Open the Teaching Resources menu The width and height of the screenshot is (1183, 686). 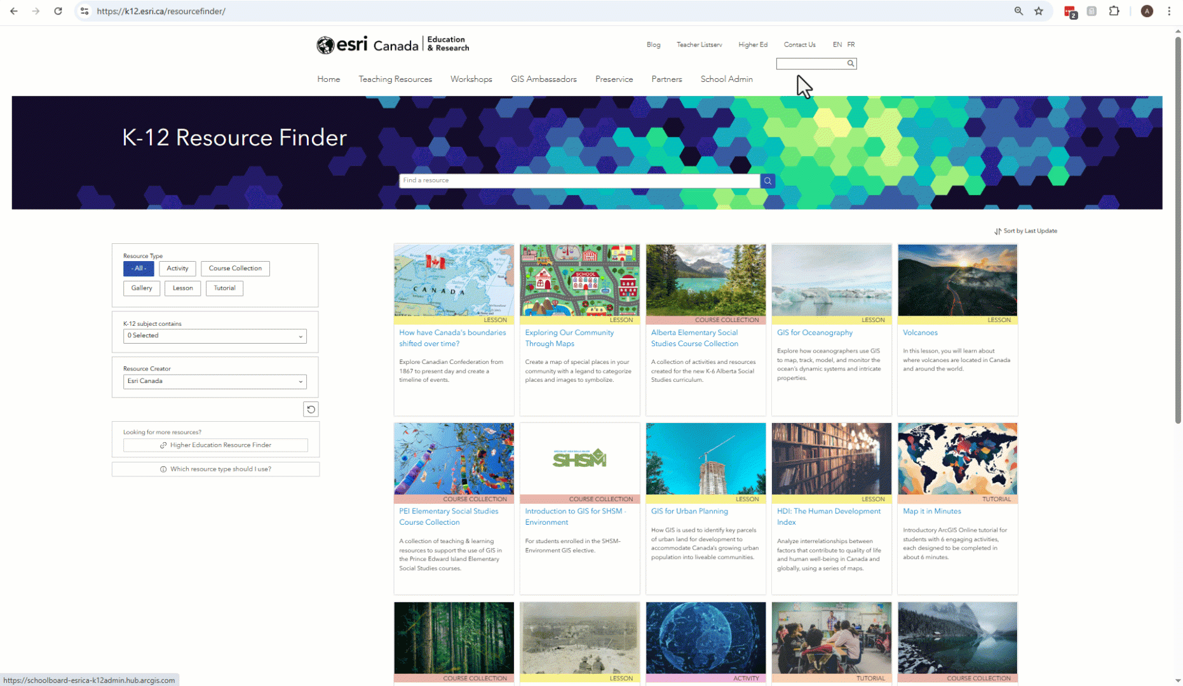395,79
